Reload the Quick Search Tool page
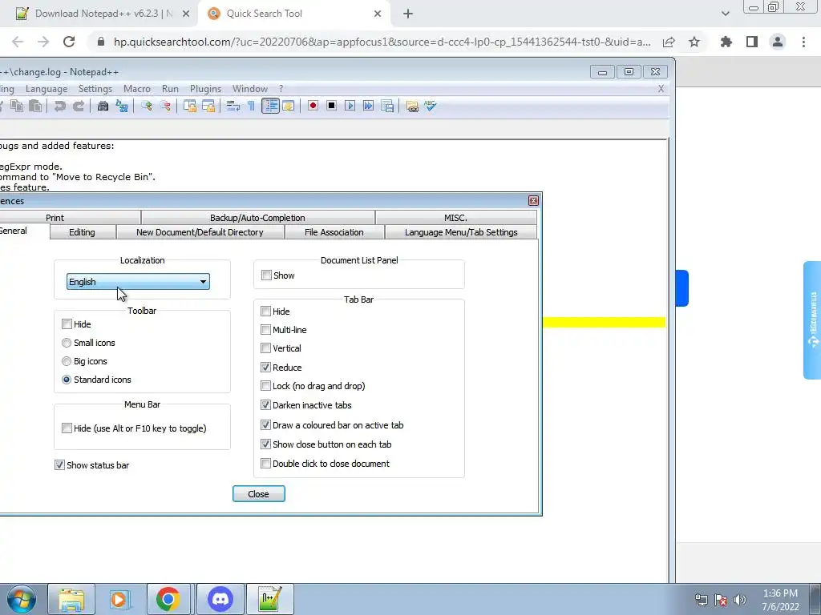The height and width of the screenshot is (615, 821). [69, 42]
